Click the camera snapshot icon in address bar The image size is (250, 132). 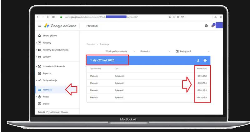point(174,17)
